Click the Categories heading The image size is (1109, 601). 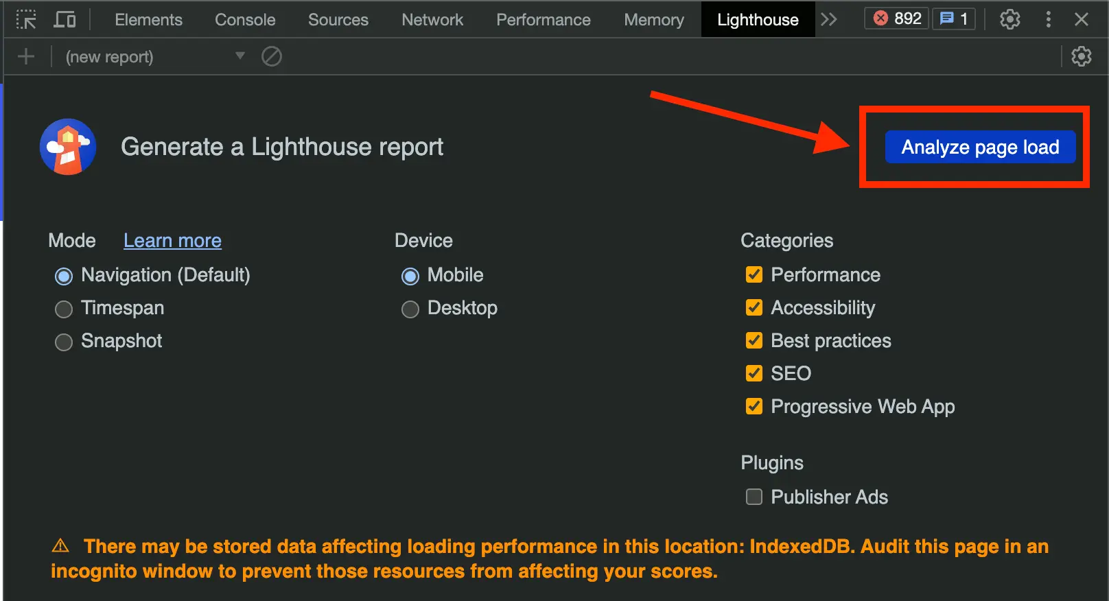pyautogui.click(x=786, y=241)
